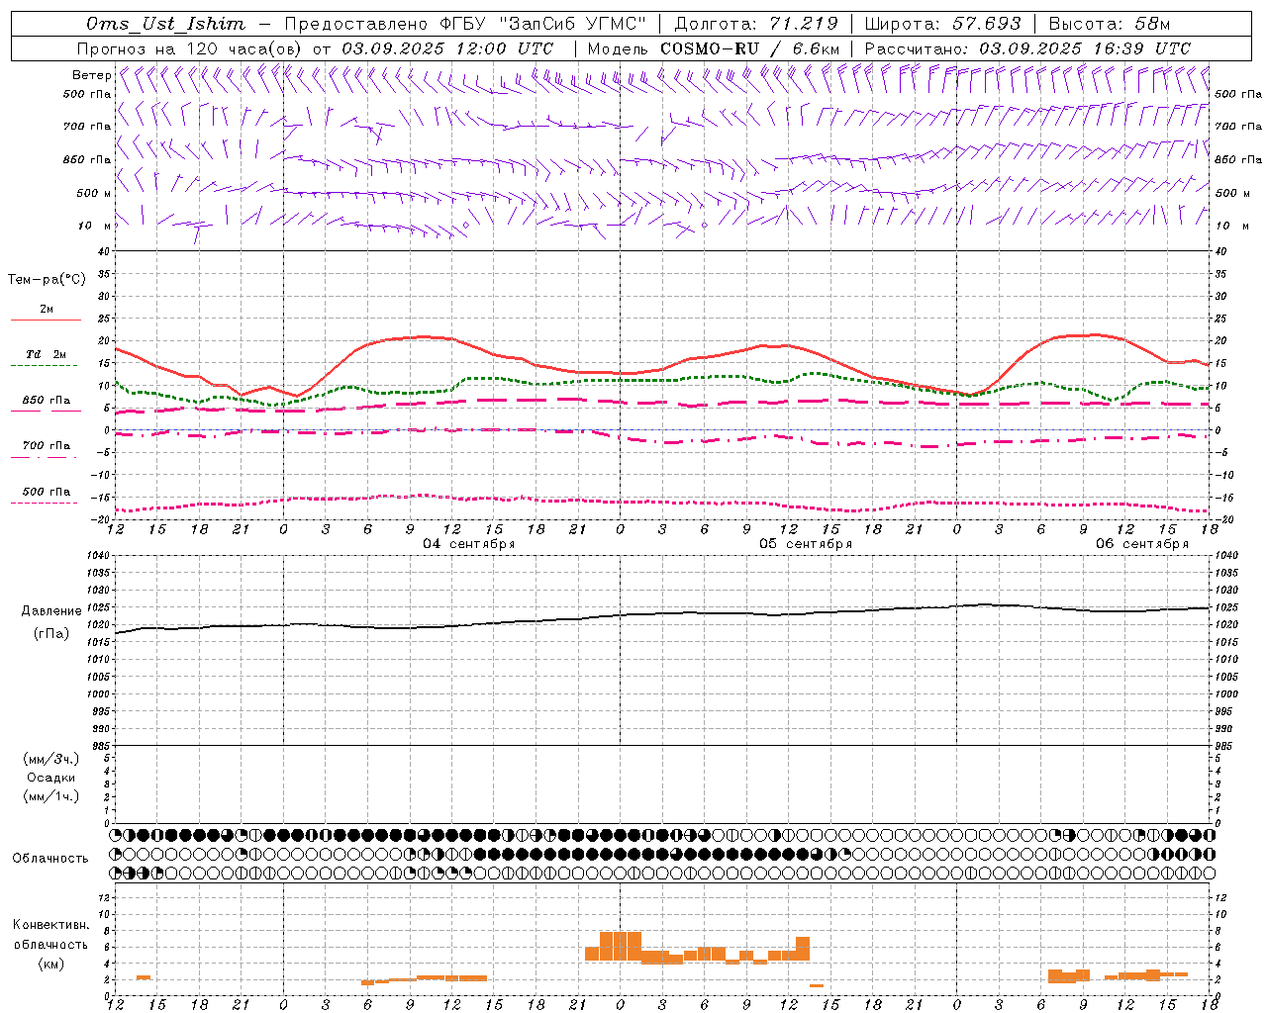Click the Широта: 57.693 value

click(942, 24)
